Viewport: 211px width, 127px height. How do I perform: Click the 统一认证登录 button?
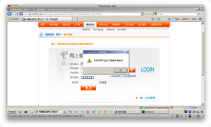pyautogui.click(x=145, y=98)
